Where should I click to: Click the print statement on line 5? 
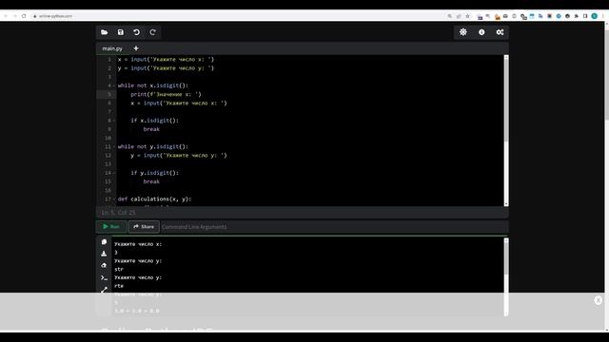click(166, 94)
